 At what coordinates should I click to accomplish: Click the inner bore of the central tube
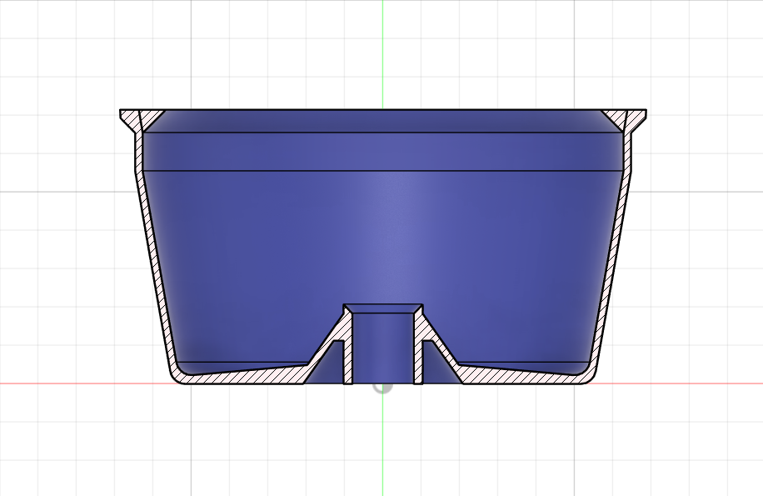click(383, 350)
